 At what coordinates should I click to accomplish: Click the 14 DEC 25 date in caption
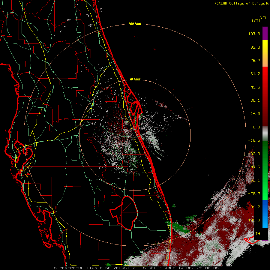191,268
